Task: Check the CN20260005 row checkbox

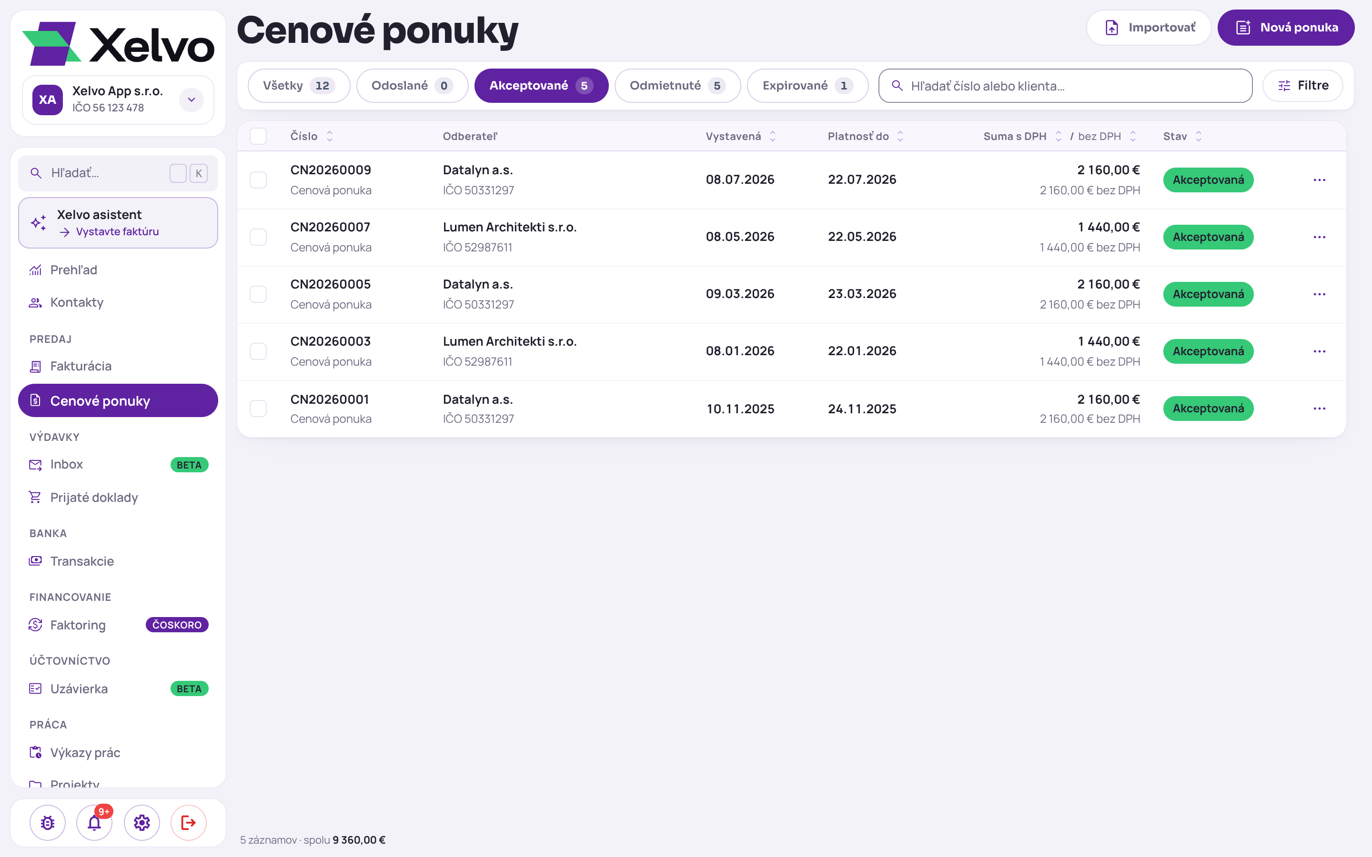Action: (258, 294)
